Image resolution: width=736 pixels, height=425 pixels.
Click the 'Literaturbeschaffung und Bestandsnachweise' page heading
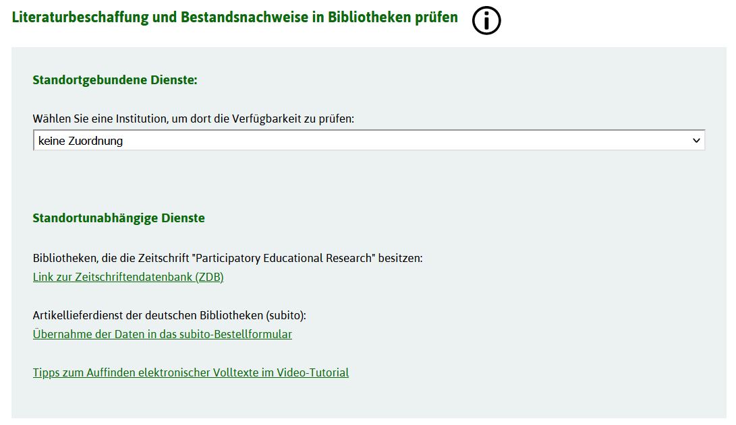point(235,18)
